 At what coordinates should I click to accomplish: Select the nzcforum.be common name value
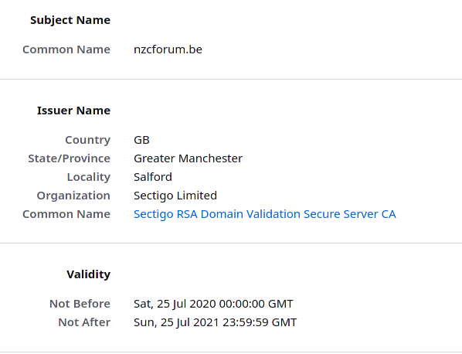[168, 49]
